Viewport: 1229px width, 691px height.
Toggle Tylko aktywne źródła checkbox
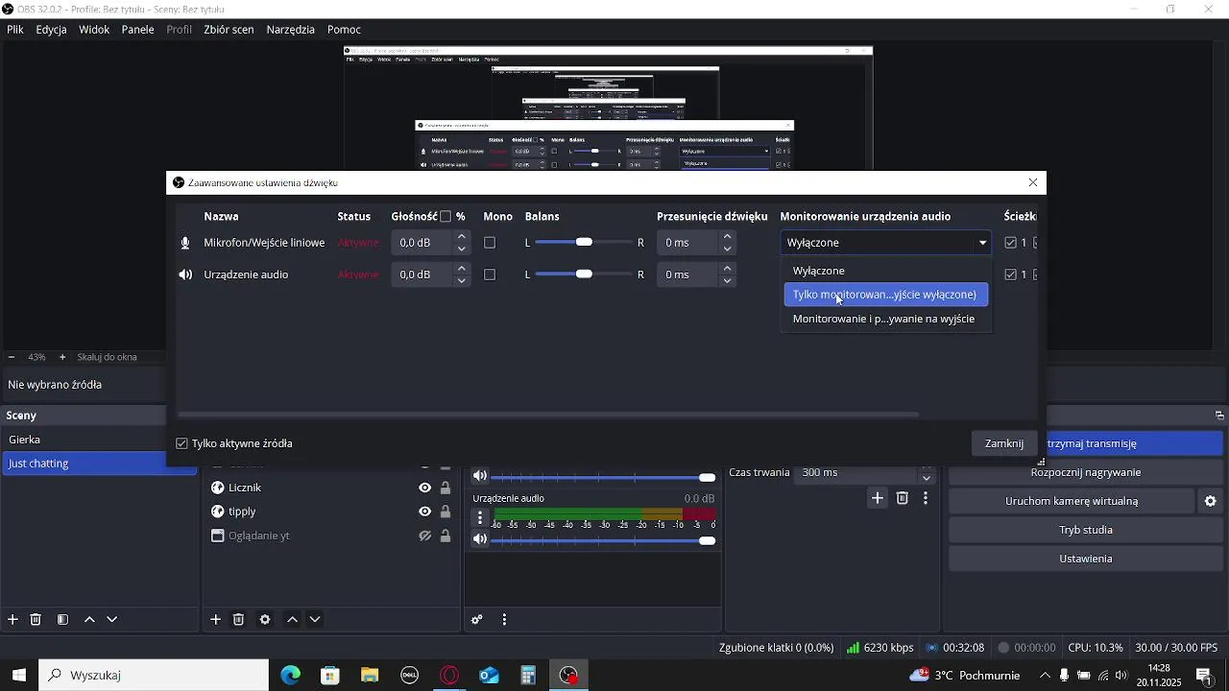pos(182,443)
